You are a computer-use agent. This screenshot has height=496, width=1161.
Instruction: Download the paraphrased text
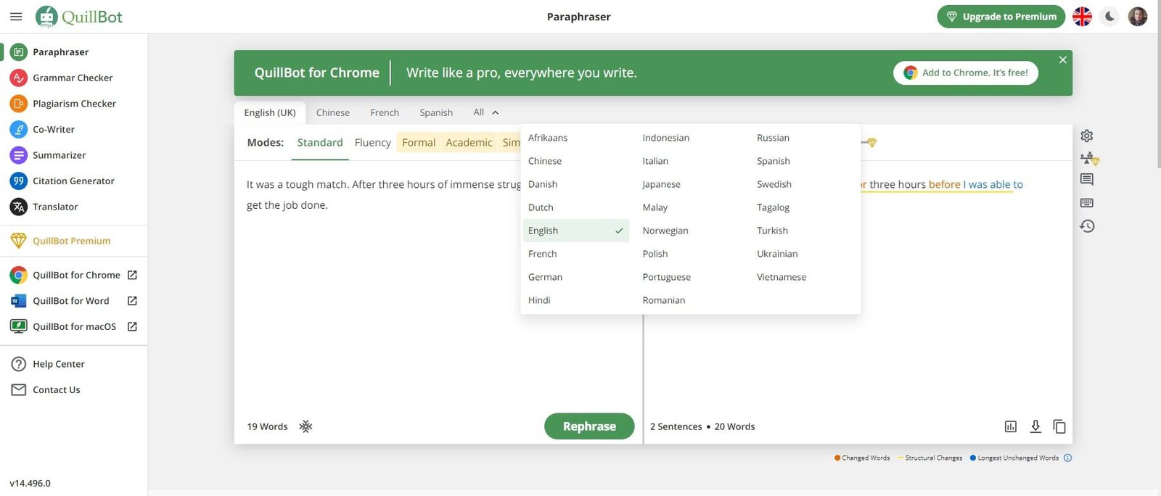[x=1035, y=426]
